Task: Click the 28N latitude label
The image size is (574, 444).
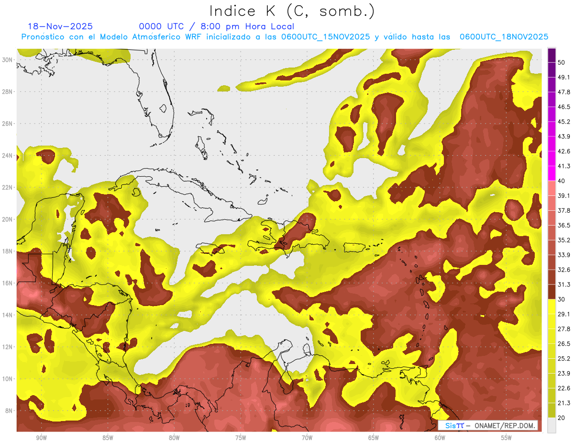Action: (x=8, y=91)
